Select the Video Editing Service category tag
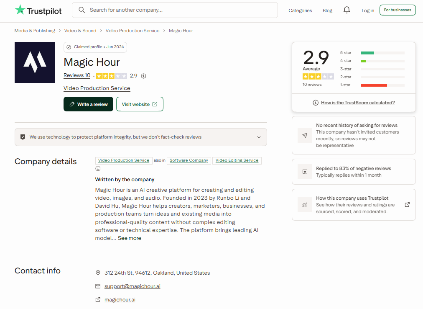Image resolution: width=423 pixels, height=309 pixels. 237,161
